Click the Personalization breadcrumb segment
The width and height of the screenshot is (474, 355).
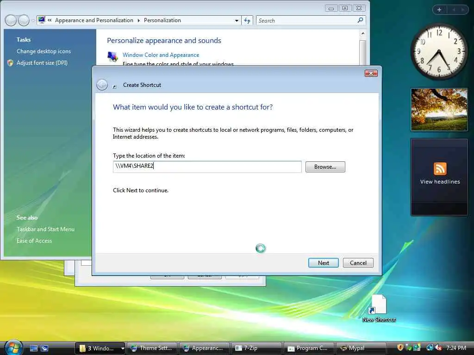[x=162, y=20]
